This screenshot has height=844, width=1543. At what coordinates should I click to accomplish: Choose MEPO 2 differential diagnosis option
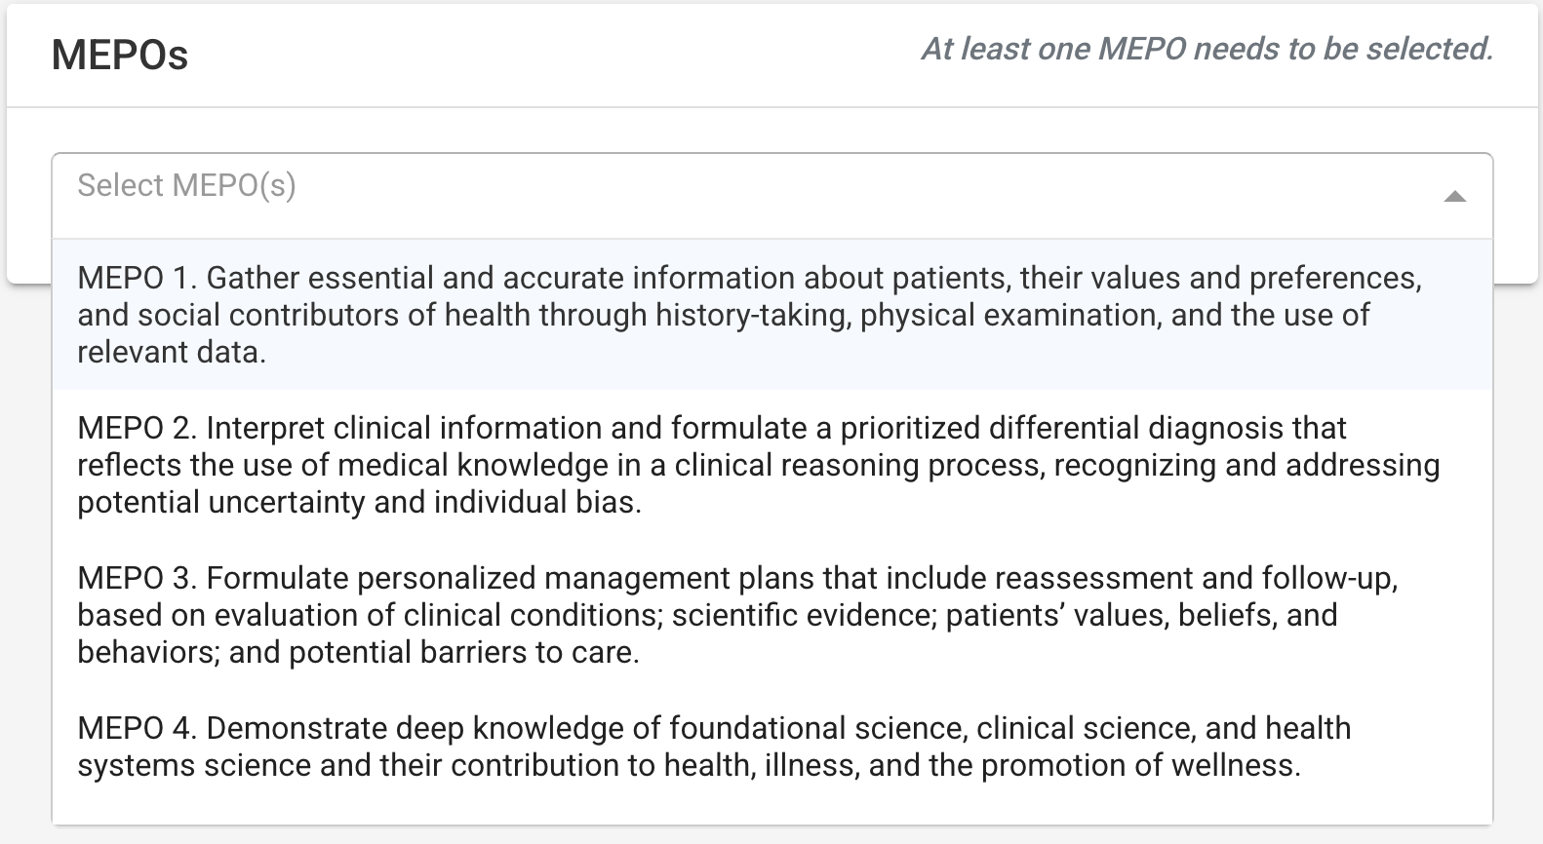pyautogui.click(x=771, y=465)
